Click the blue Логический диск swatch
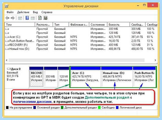 point(117,108)
